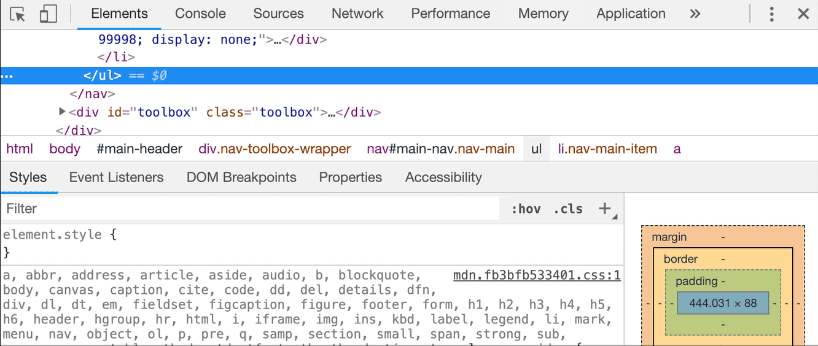818x346 pixels.
Task: Show more DevTools tabs chevron
Action: click(x=695, y=14)
